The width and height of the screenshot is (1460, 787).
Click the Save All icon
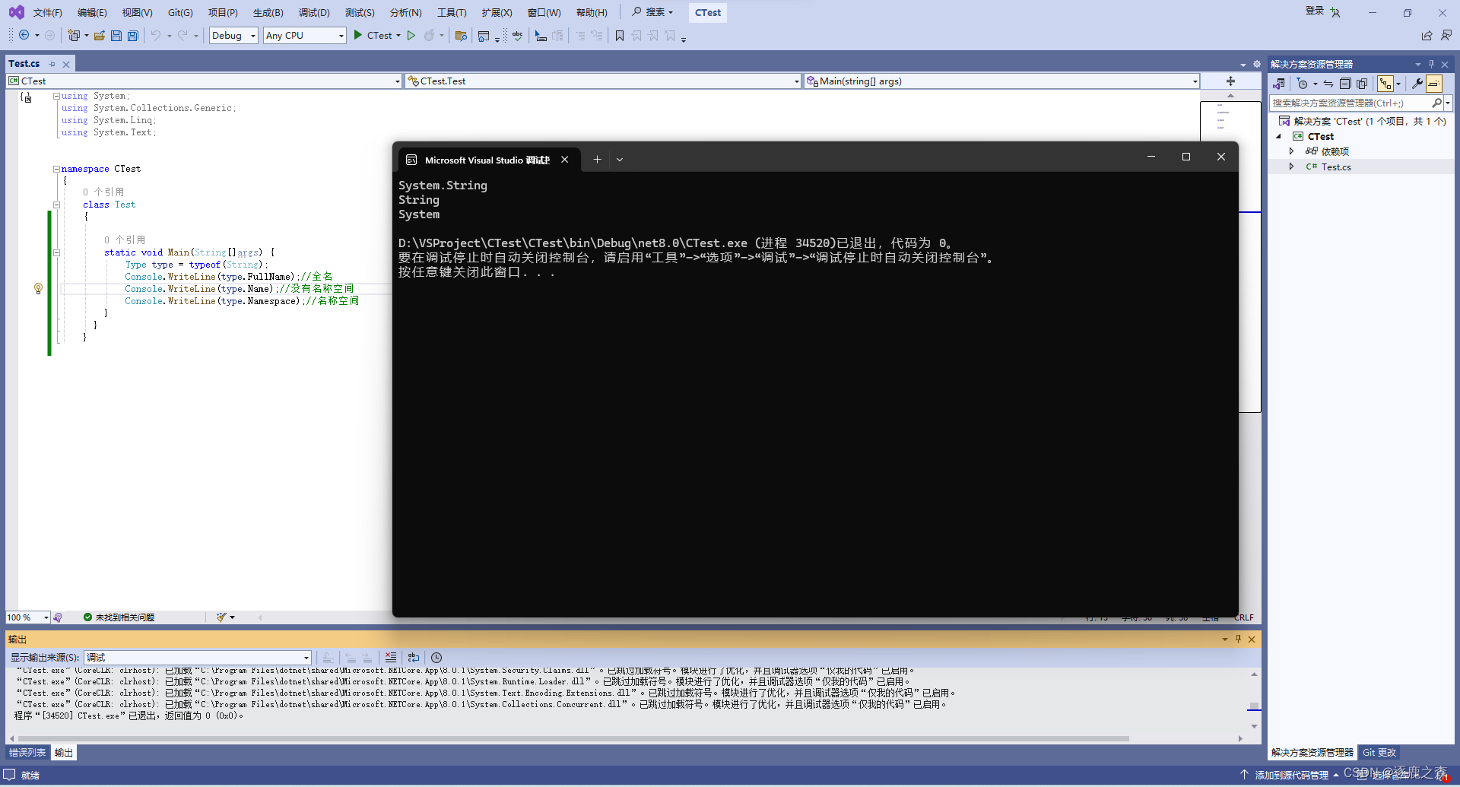click(133, 35)
